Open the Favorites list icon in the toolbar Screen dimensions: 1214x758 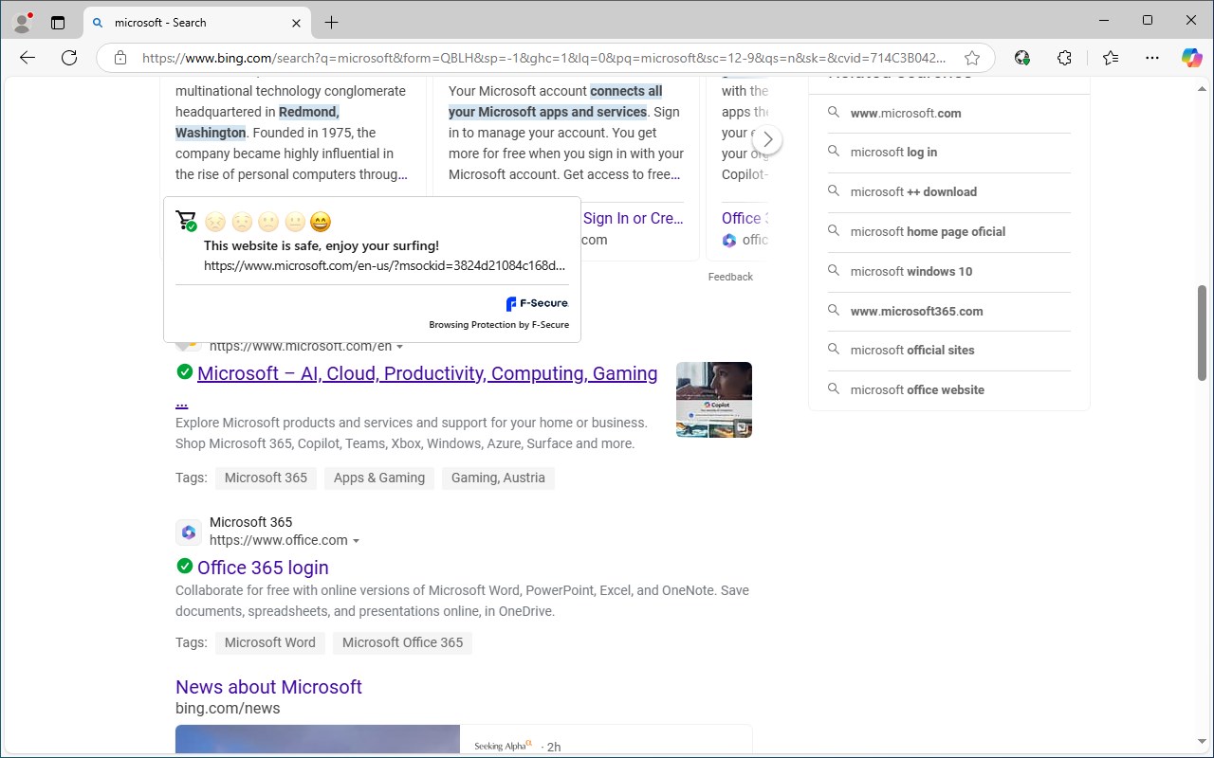point(1110,58)
